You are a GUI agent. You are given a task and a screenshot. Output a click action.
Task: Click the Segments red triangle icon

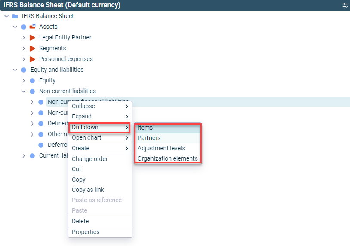coord(32,49)
